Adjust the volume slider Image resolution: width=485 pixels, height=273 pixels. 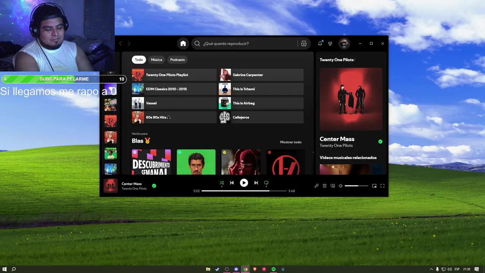pyautogui.click(x=357, y=186)
